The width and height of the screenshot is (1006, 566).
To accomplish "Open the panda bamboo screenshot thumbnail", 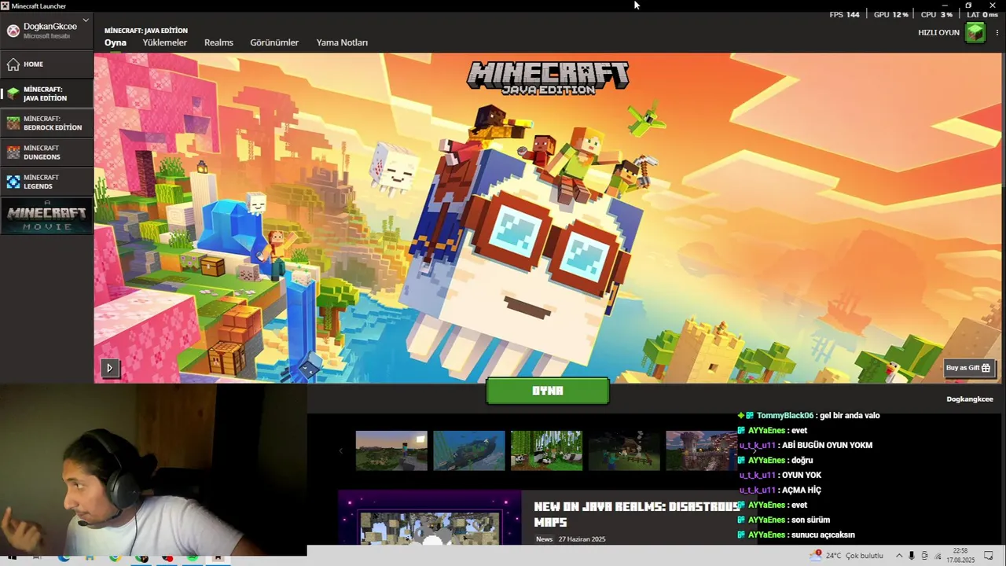I will pyautogui.click(x=547, y=450).
